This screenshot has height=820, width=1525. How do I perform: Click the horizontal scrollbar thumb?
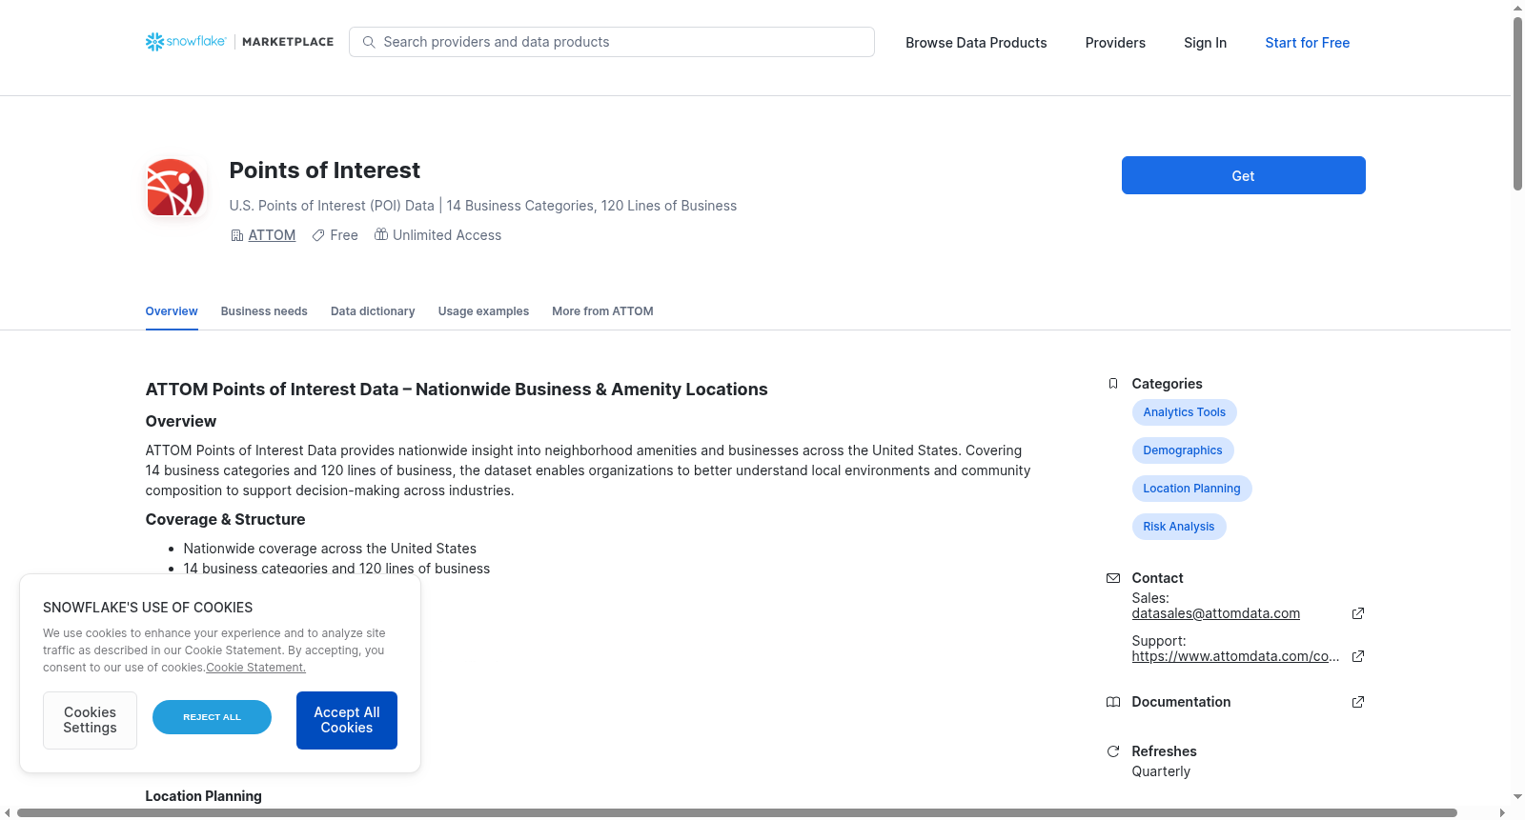pos(737,812)
